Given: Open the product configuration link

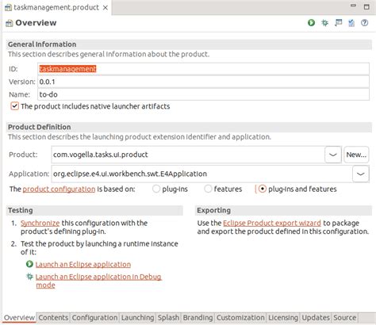Looking at the screenshot, I should pos(59,189).
